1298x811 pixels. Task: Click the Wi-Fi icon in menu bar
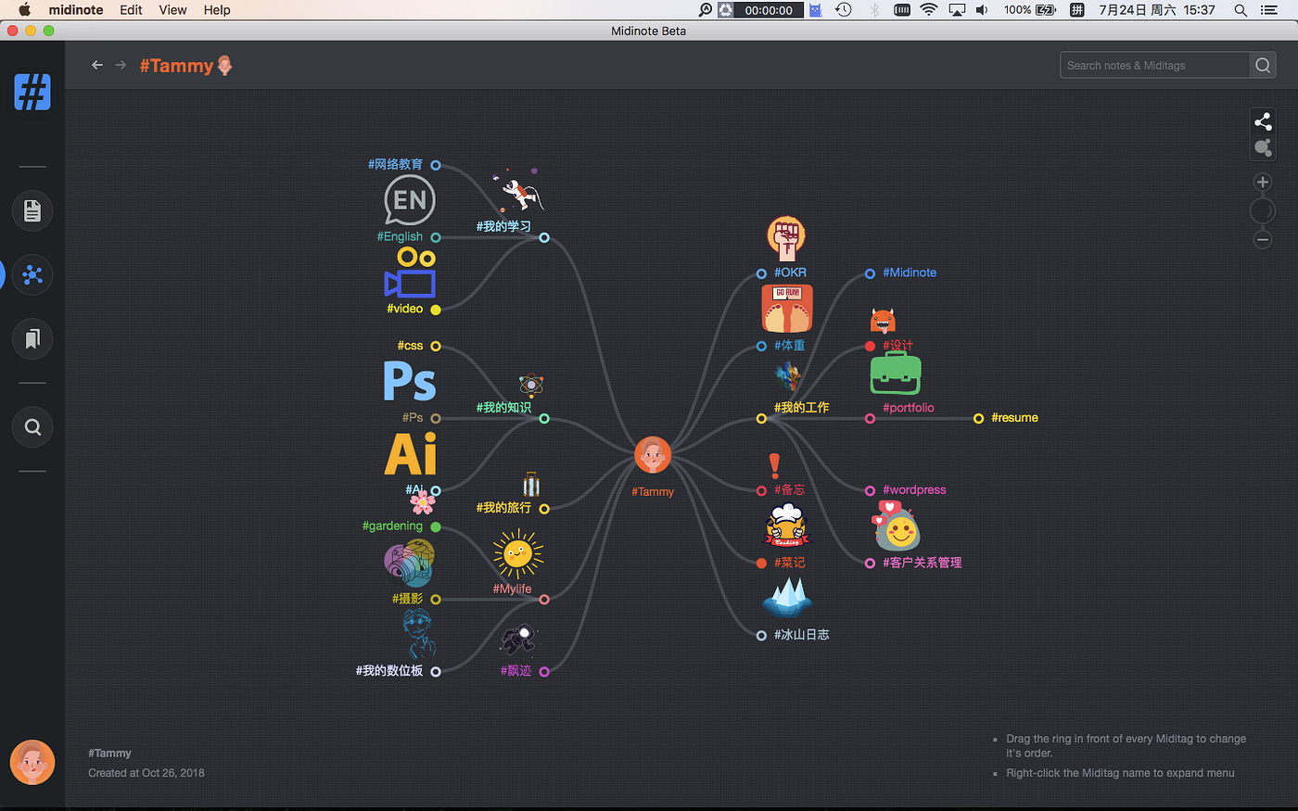[928, 9]
